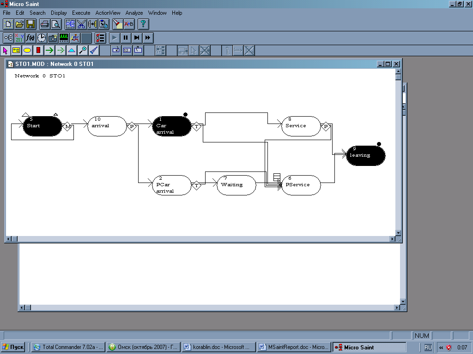Click the M decision diamond after Start

pos(67,126)
